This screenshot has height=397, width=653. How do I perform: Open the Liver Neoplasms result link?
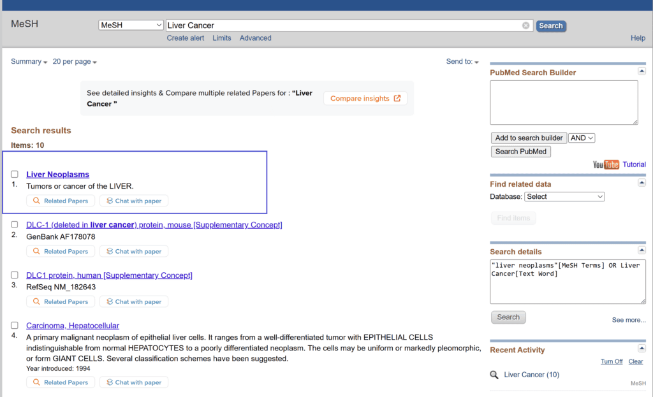point(57,175)
